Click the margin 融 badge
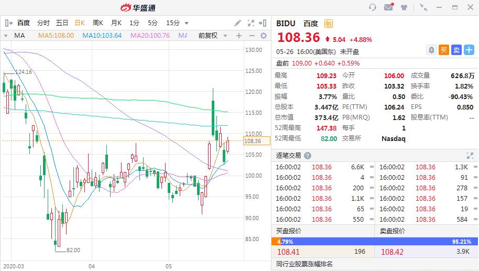This screenshot has width=479, height=271. [329, 24]
